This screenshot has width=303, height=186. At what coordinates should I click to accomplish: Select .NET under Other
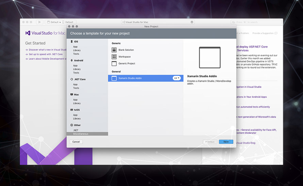tap(76, 130)
